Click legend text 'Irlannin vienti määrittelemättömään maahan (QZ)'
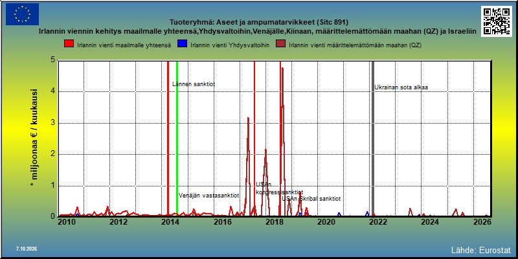This screenshot has height=259, width=518. click(355, 45)
